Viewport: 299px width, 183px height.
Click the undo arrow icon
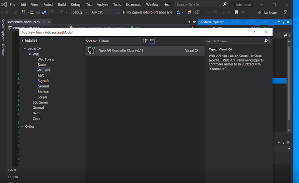(52, 12)
